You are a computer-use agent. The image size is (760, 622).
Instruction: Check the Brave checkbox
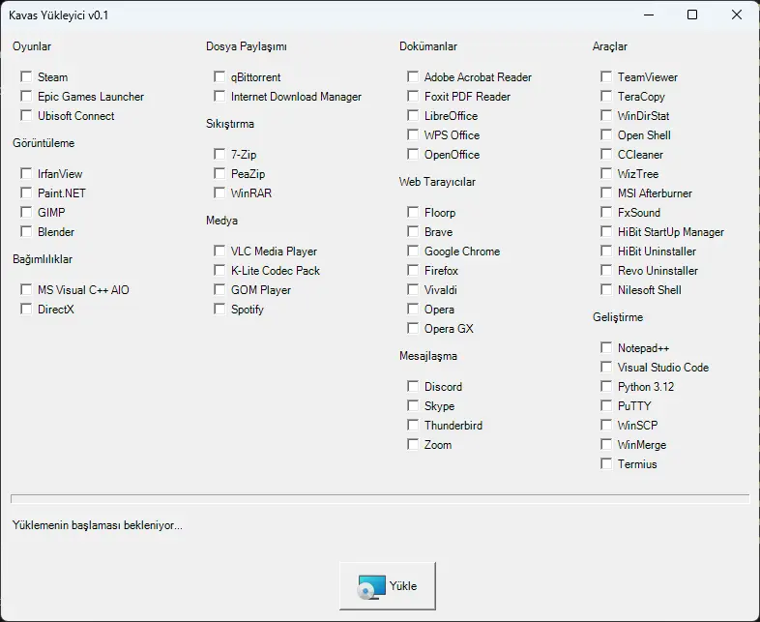tap(413, 232)
